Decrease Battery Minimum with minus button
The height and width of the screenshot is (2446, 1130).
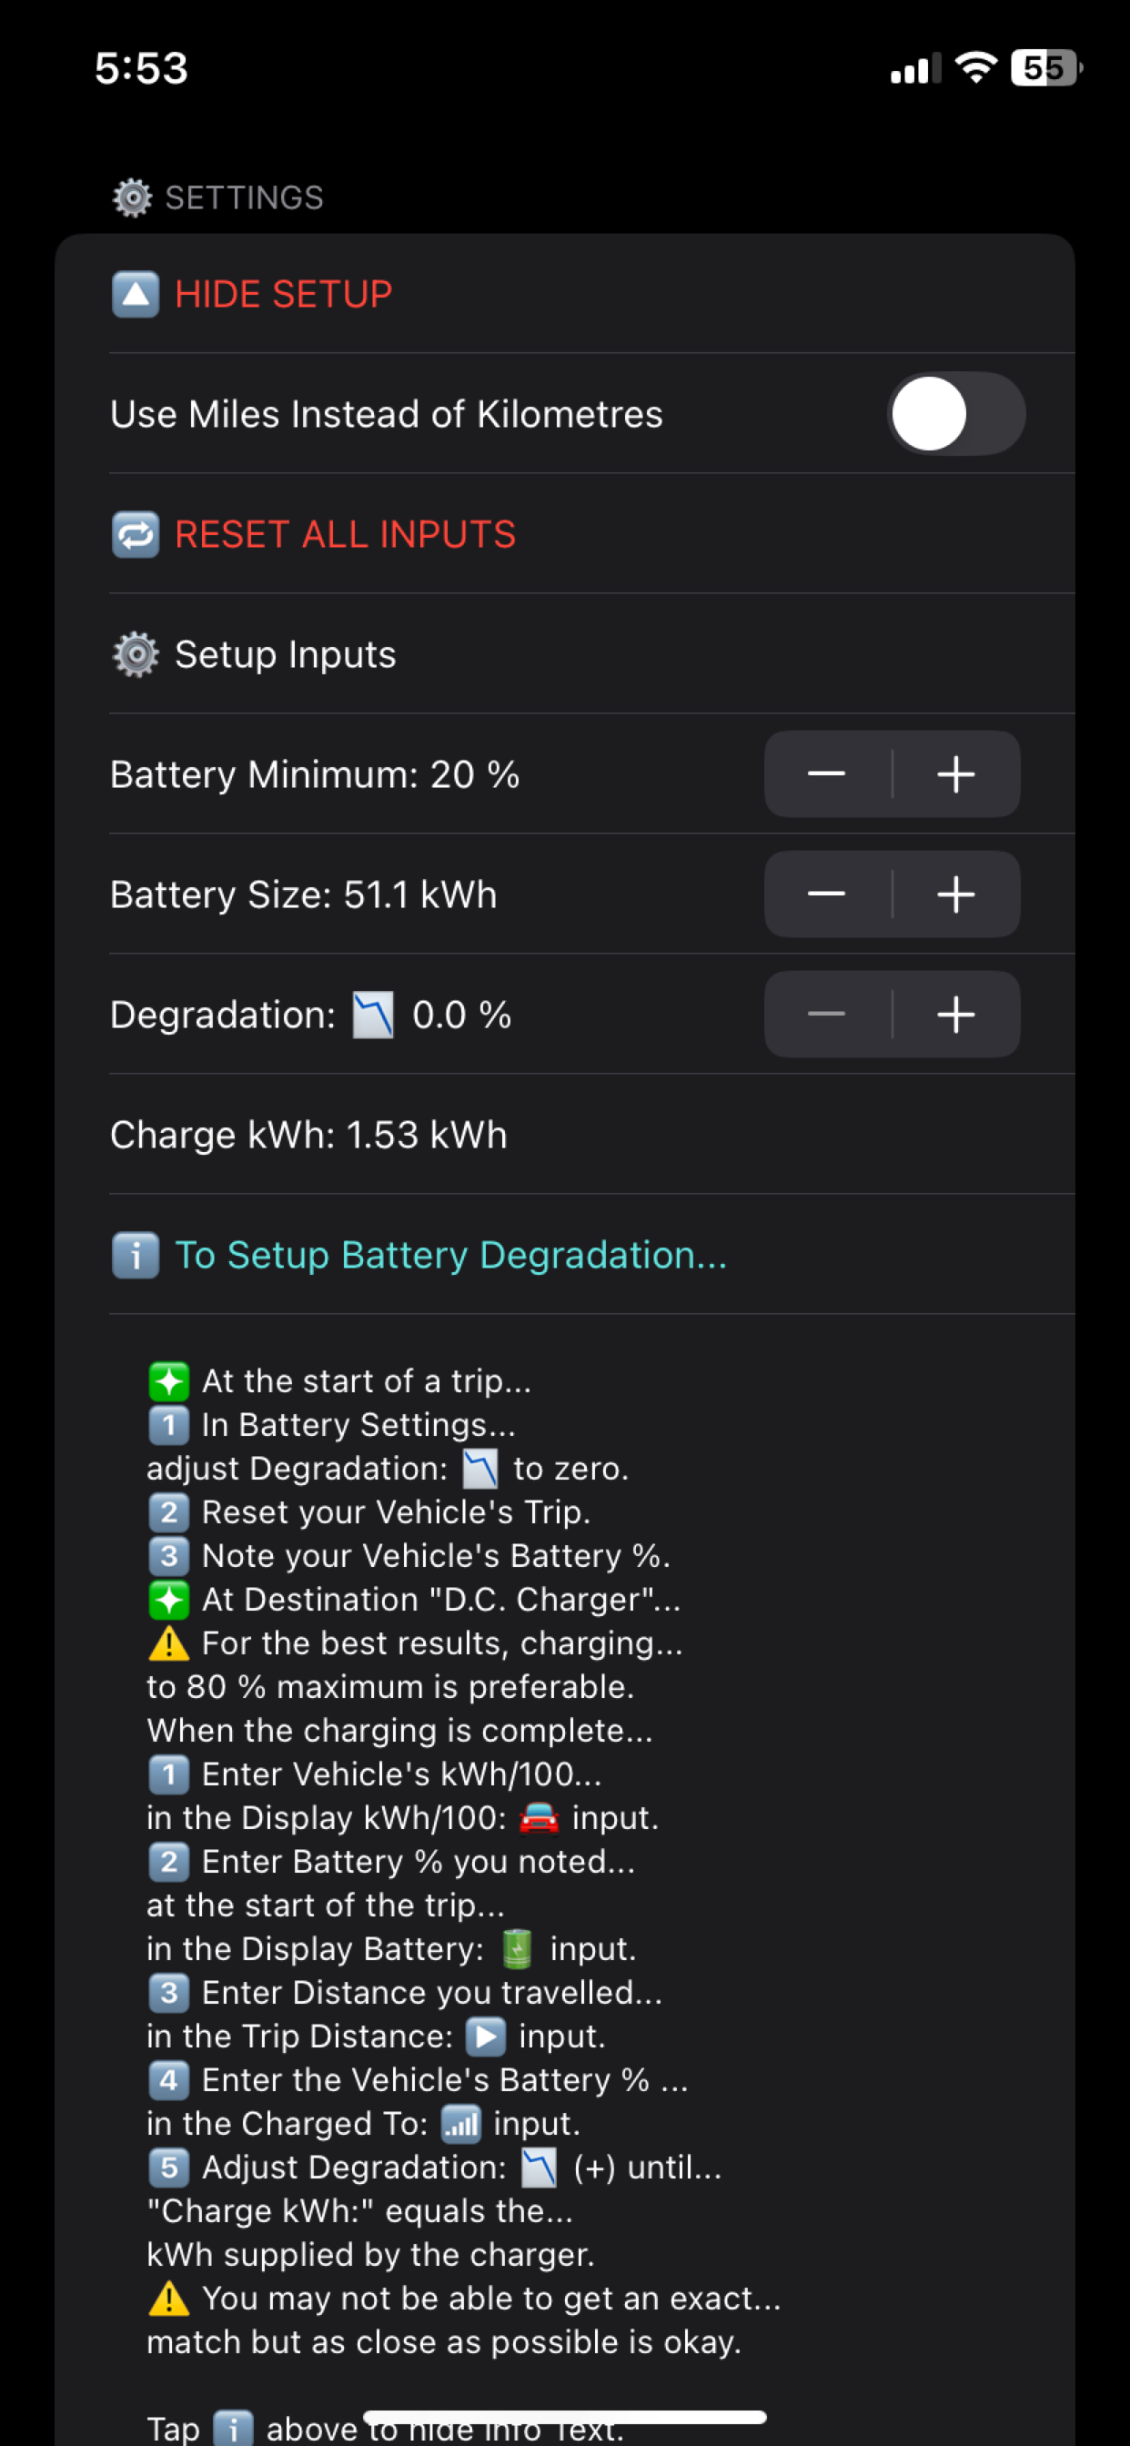[x=827, y=773]
